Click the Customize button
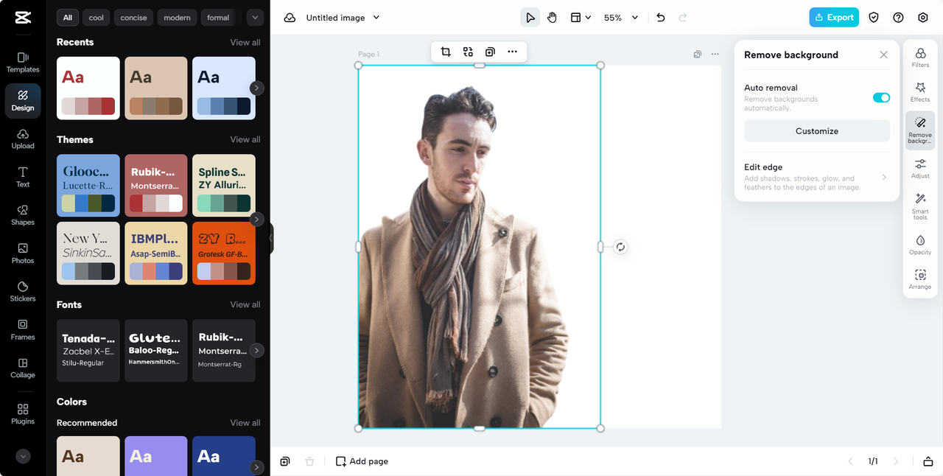Image resolution: width=943 pixels, height=476 pixels. (817, 131)
